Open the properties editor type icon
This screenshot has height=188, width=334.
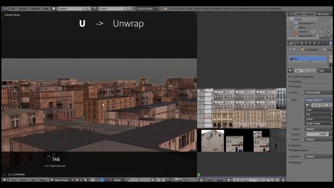pos(291,43)
